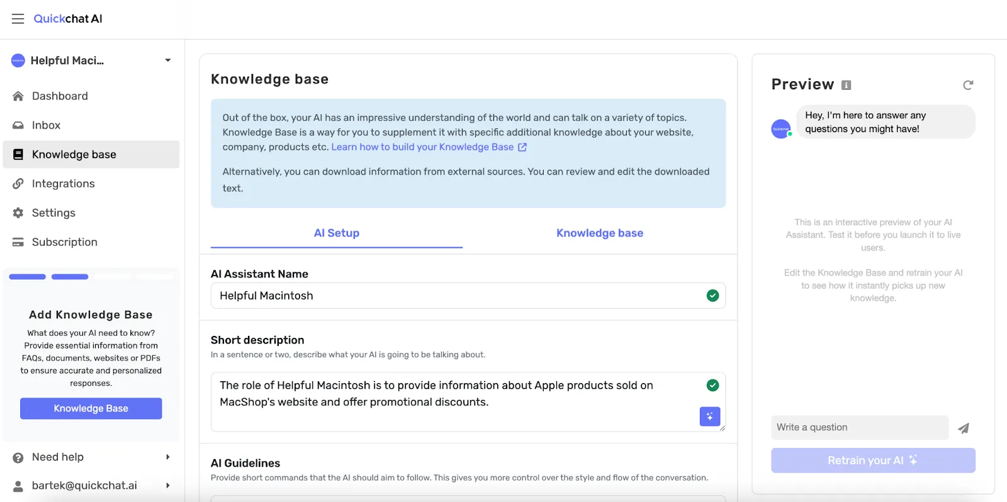
Task: Click the Helpful Maci… assistant avatar icon
Action: pos(18,60)
